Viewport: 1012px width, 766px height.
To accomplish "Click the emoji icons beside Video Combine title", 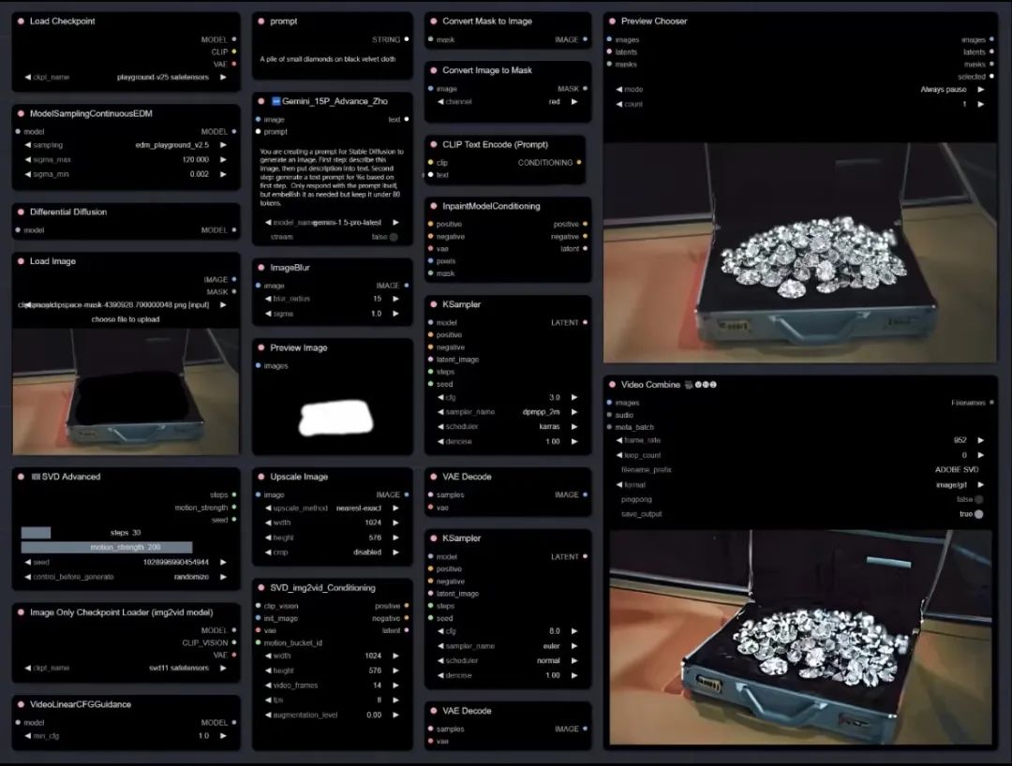I will (700, 384).
